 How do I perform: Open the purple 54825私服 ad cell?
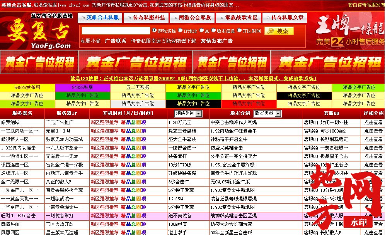pyautogui.click(x=82, y=87)
